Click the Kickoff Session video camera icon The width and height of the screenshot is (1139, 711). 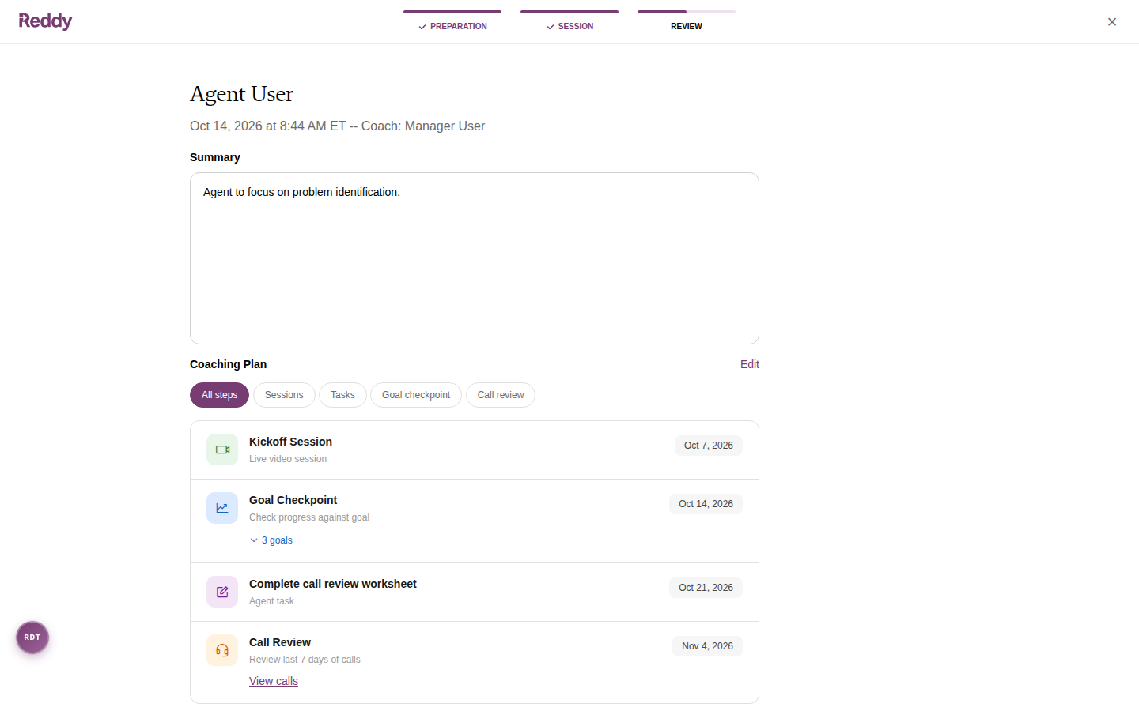222,450
